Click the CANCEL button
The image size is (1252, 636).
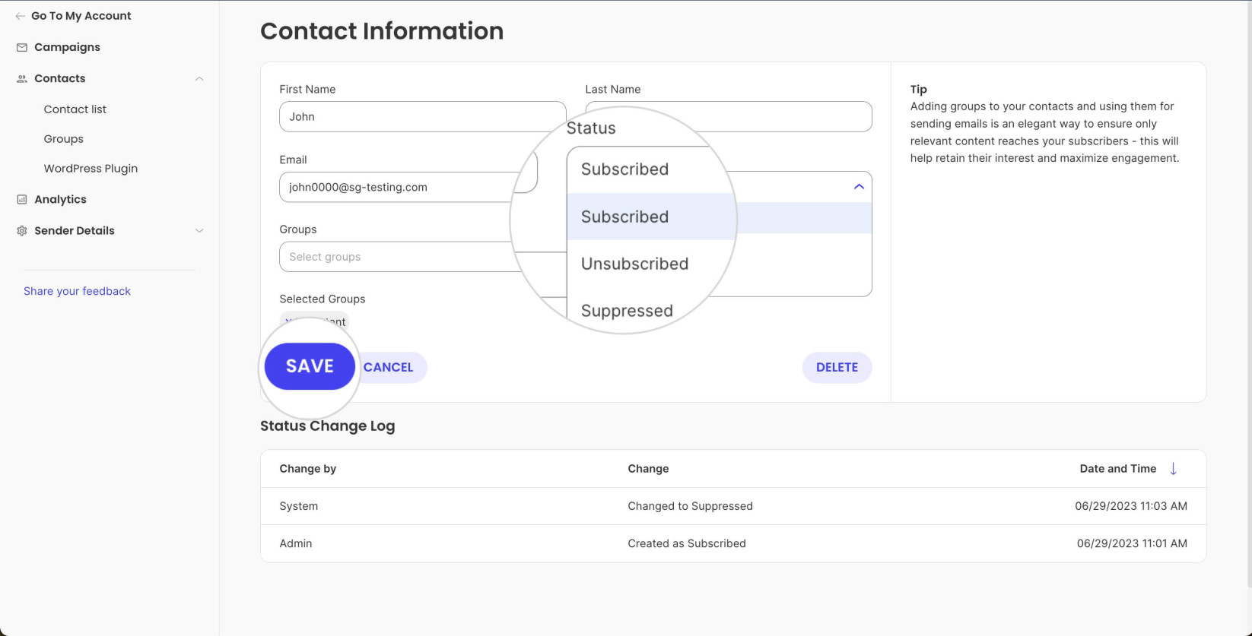pos(388,368)
